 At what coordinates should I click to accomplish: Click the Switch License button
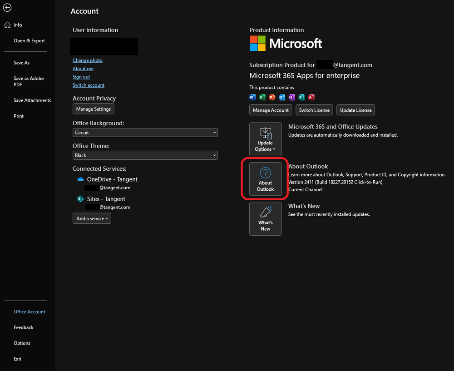[x=314, y=110]
